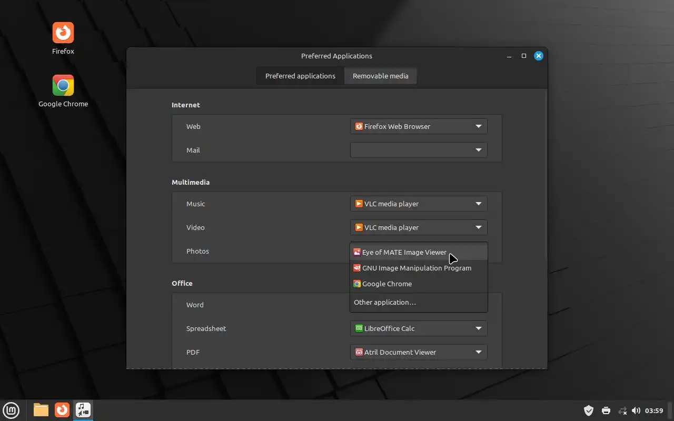The image size is (674, 421).
Task: Minimize the Preferred Applications window
Action: coord(509,56)
